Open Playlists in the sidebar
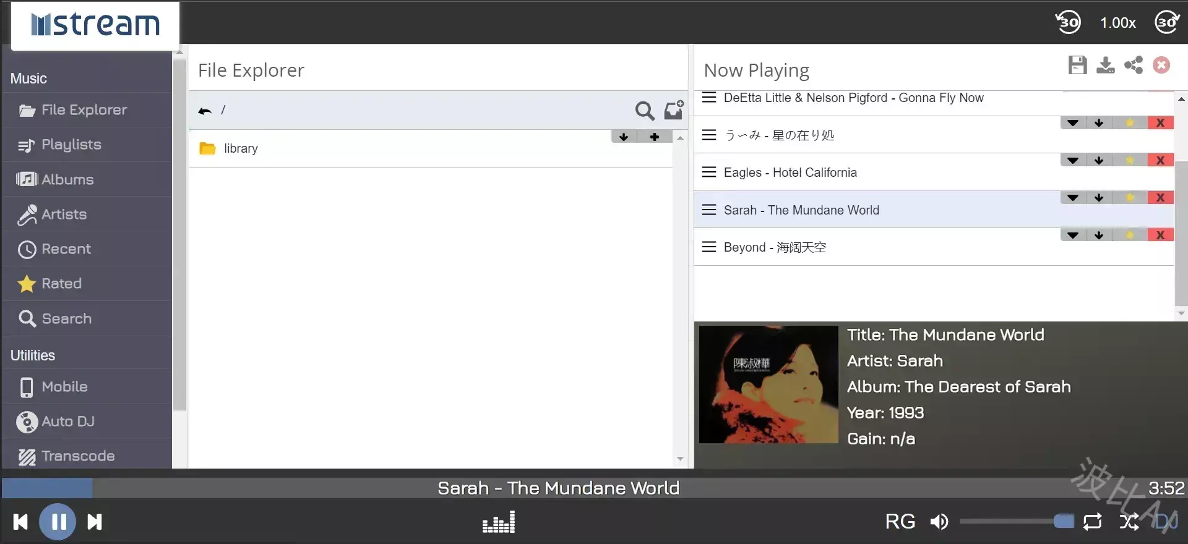1188x544 pixels. (87, 145)
